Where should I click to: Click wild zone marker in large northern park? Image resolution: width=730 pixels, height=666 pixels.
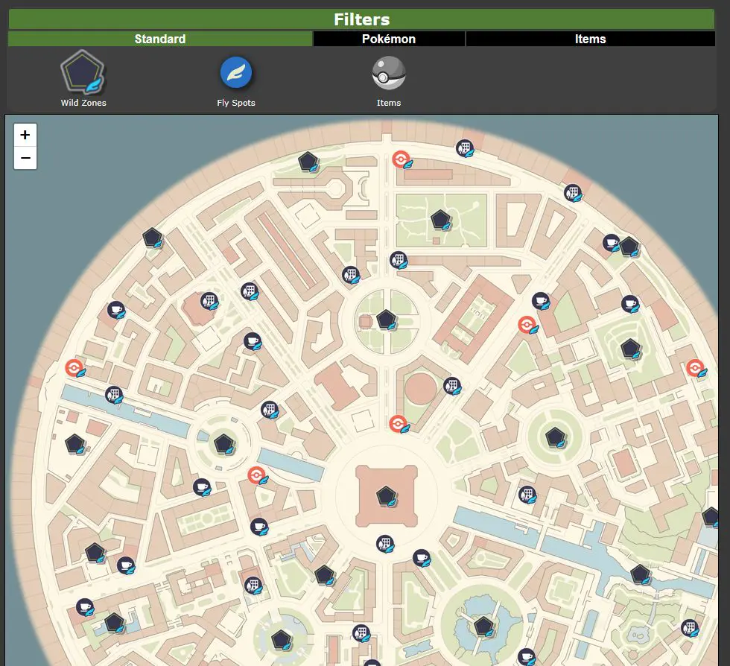coord(441,219)
